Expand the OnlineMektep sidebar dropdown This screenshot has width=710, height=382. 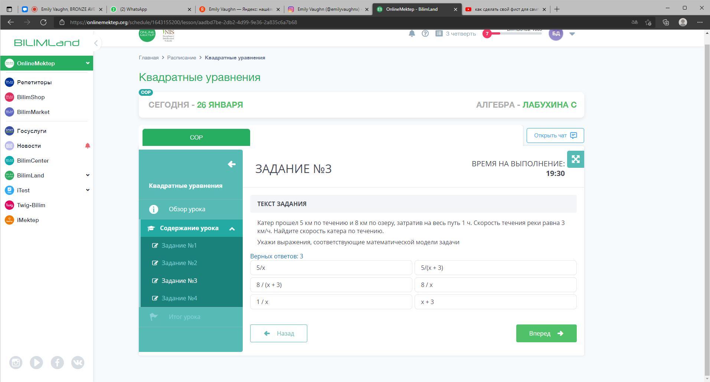(x=88, y=63)
